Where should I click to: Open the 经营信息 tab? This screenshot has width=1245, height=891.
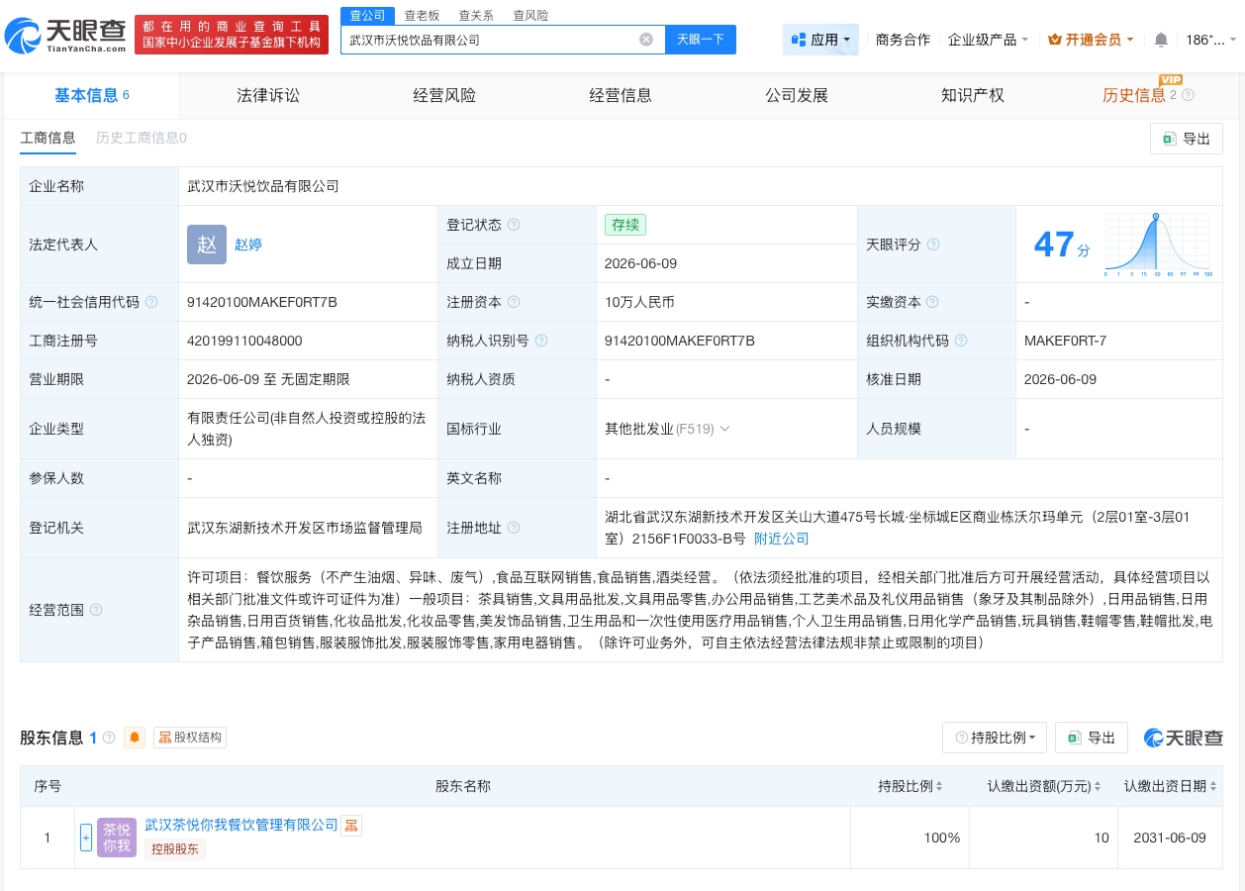point(621,95)
